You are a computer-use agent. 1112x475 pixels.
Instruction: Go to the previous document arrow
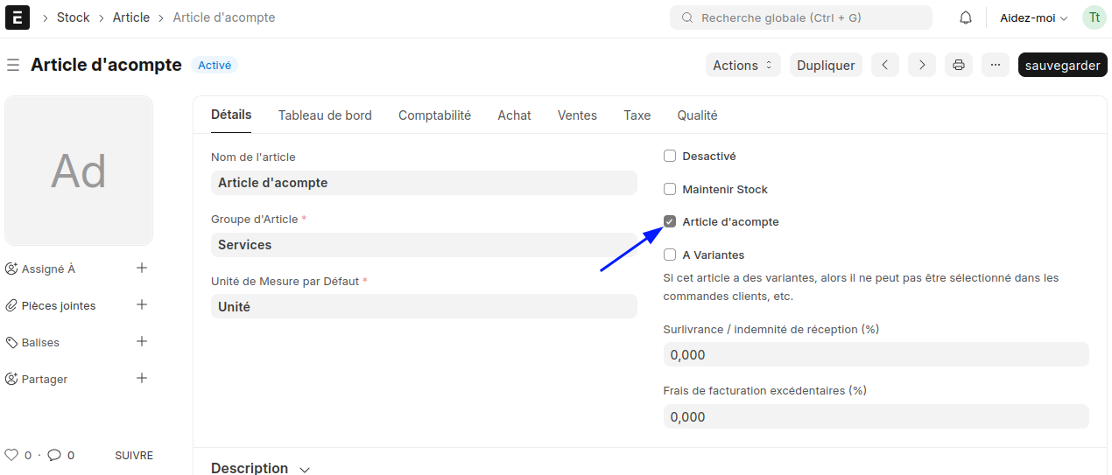885,65
